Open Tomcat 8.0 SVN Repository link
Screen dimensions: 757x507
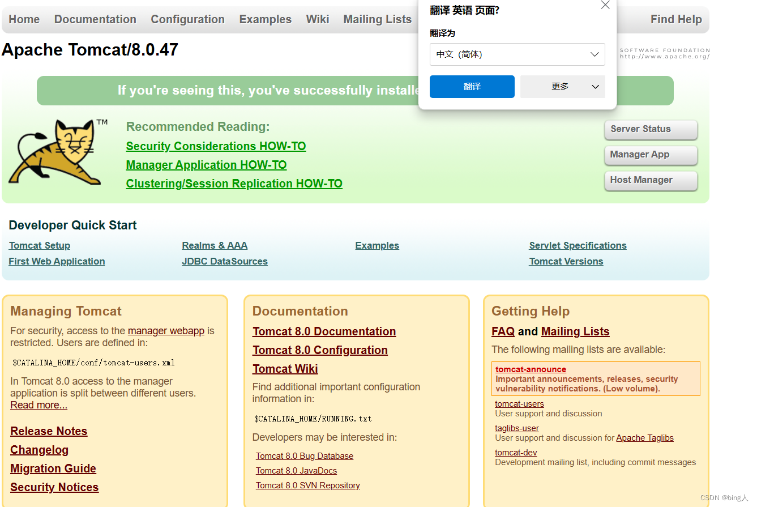click(x=308, y=485)
